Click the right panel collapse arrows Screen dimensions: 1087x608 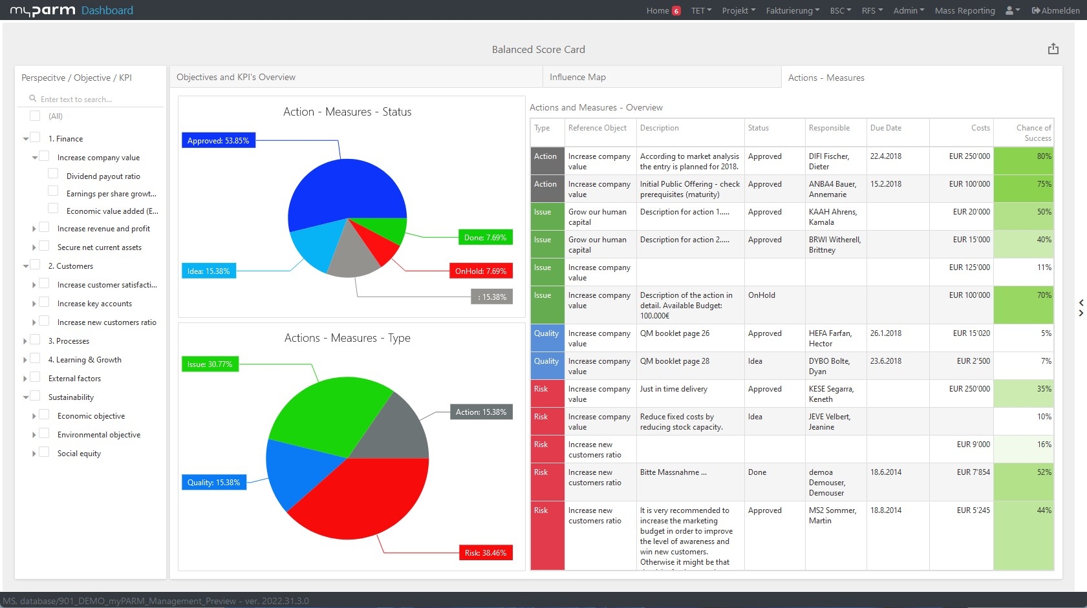click(x=1081, y=308)
